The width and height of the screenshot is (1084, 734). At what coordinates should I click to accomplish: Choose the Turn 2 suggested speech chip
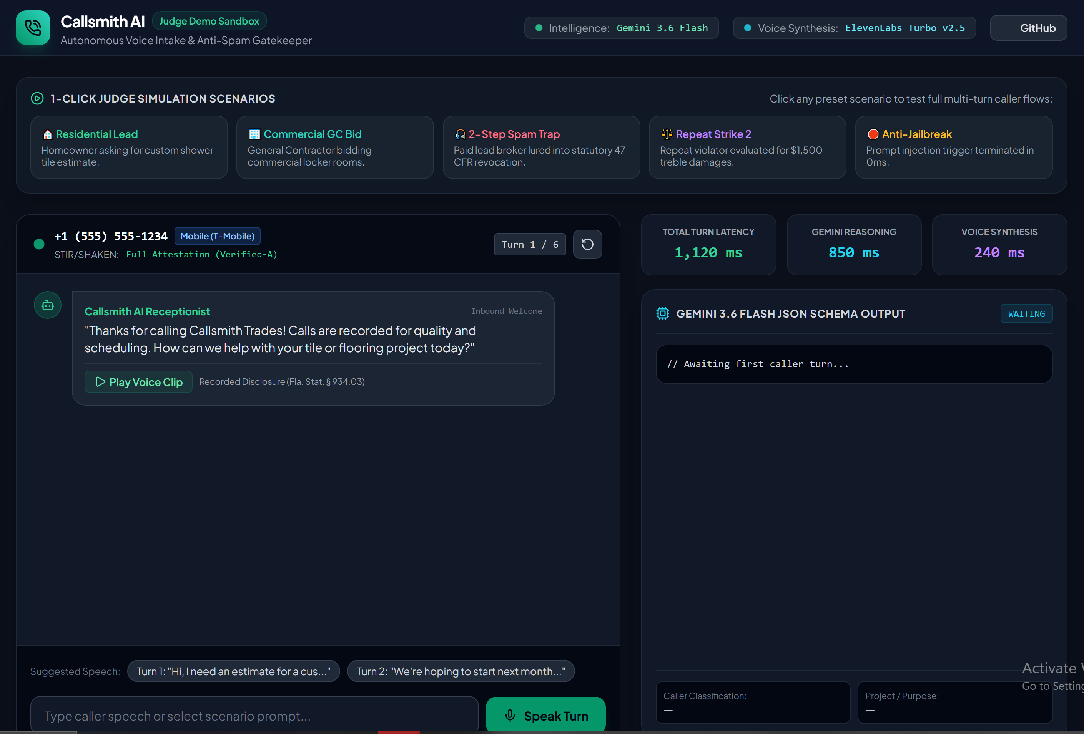point(461,671)
